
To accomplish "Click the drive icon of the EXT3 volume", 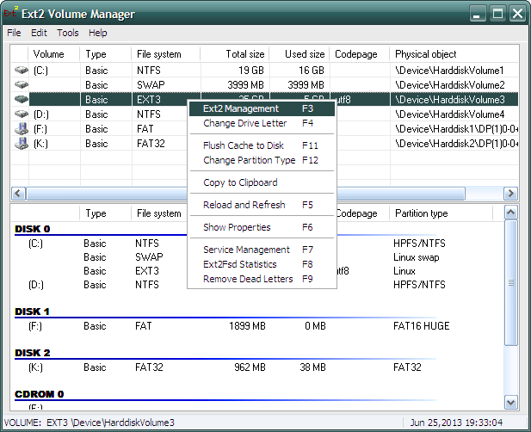I will point(22,100).
